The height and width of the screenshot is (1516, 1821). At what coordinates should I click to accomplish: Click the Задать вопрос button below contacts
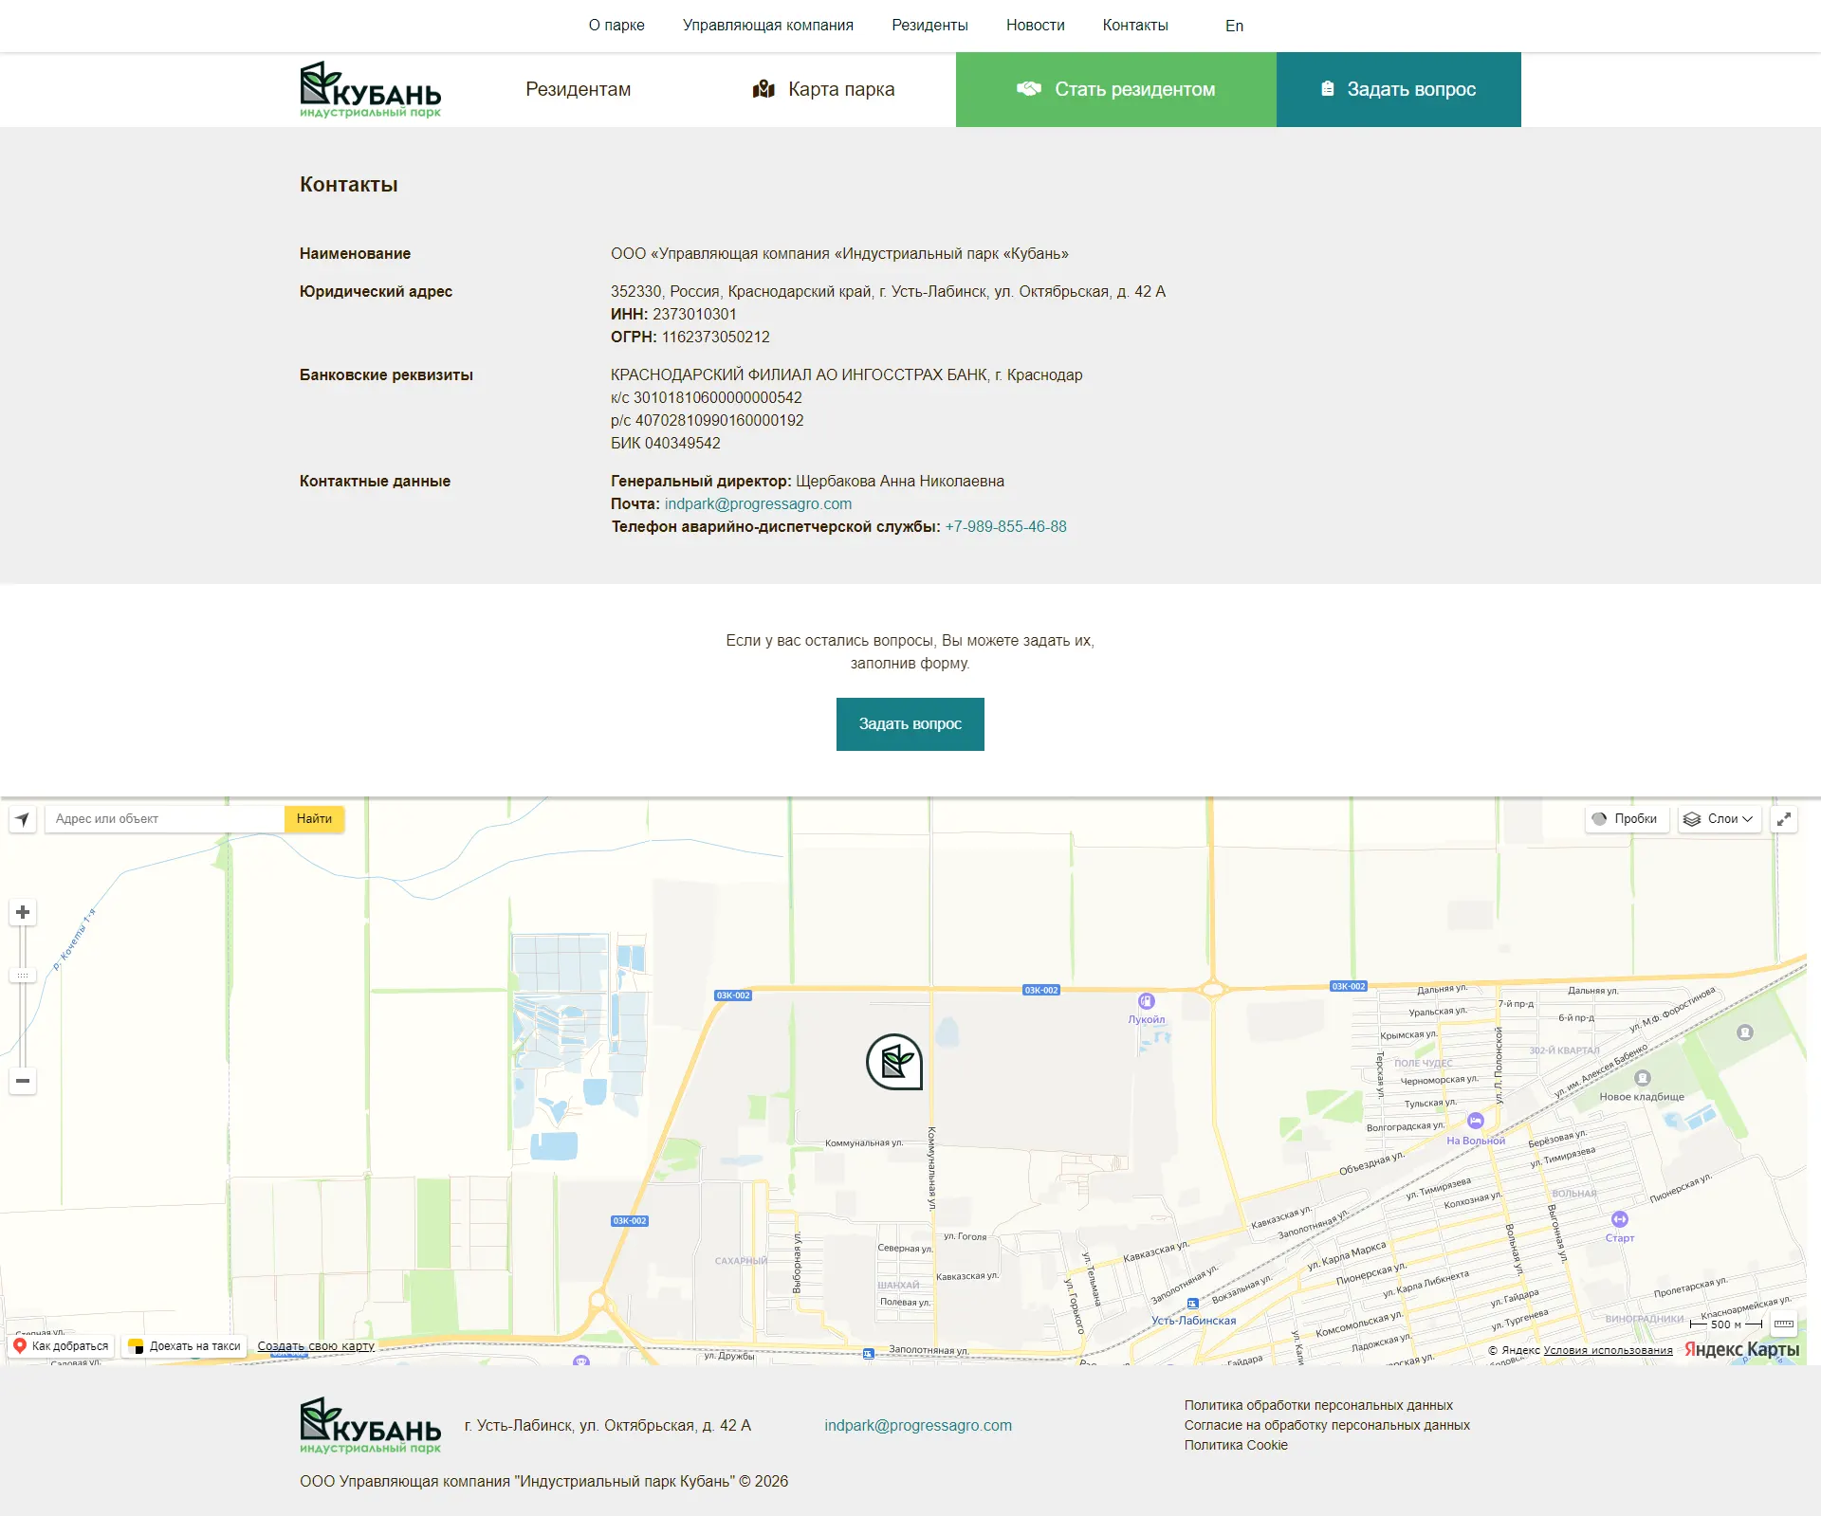point(910,724)
